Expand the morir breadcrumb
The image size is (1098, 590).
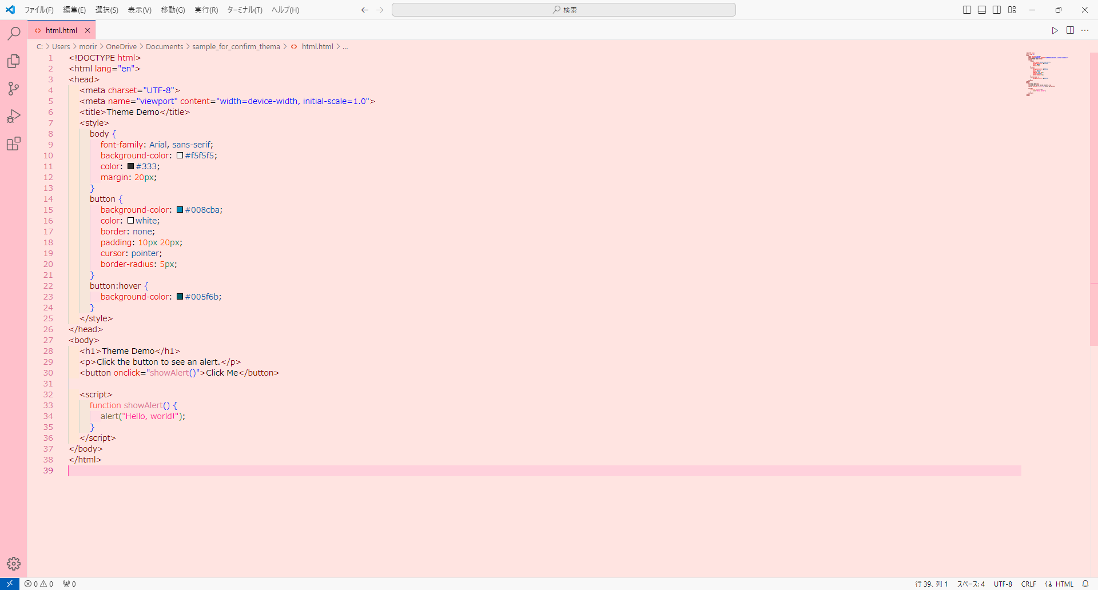tap(88, 47)
